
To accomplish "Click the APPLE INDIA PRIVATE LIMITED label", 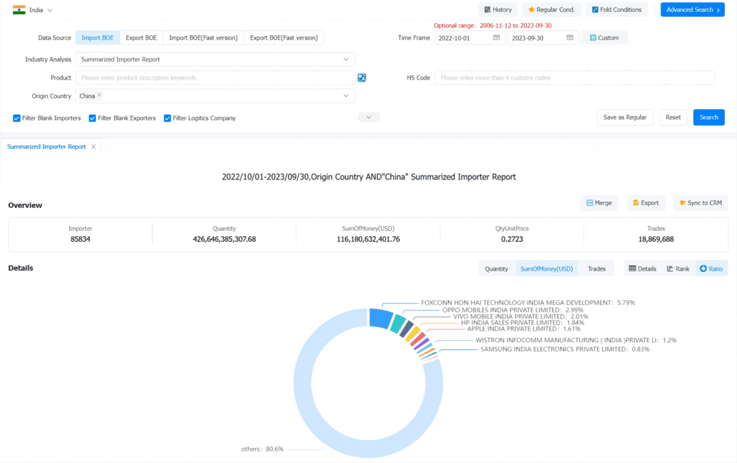I will point(524,329).
